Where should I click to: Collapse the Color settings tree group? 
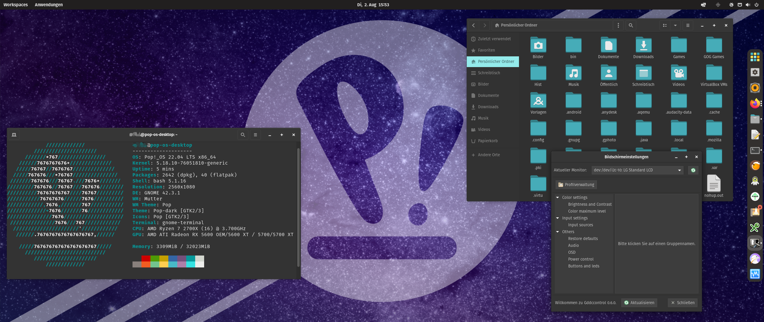pyautogui.click(x=557, y=197)
